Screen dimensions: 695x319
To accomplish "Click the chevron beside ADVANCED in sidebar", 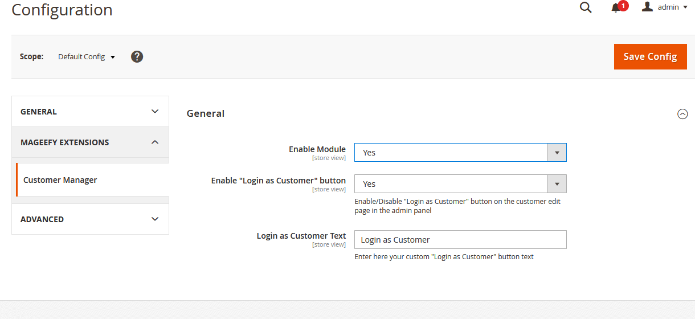I will click(155, 219).
